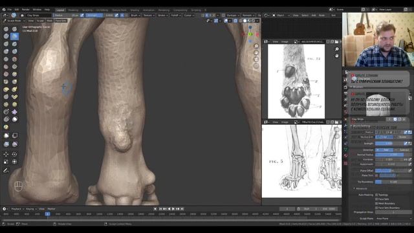Open the Stroke dropdown in header
This screenshot has width=414, height=233.
click(163, 16)
